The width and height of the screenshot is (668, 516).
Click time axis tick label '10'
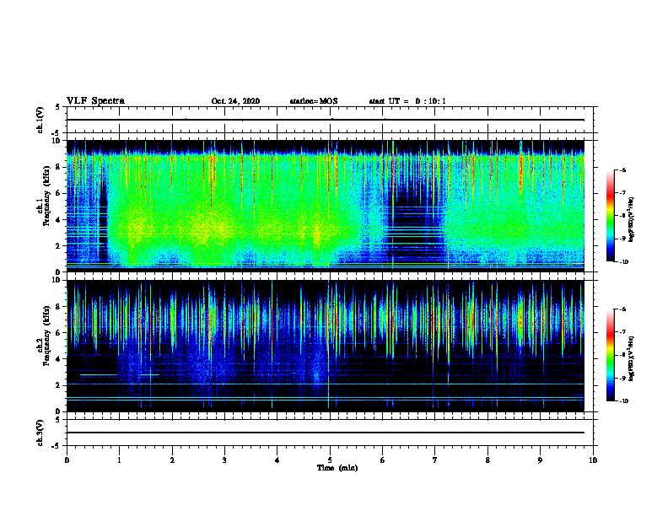[x=593, y=460]
